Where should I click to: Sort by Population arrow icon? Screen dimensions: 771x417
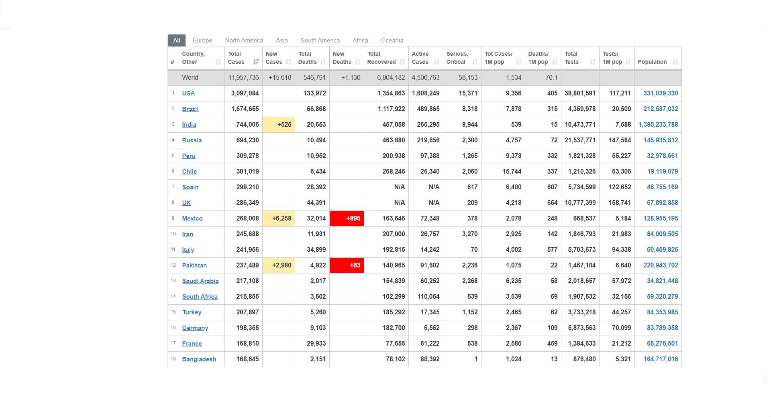[x=675, y=62]
